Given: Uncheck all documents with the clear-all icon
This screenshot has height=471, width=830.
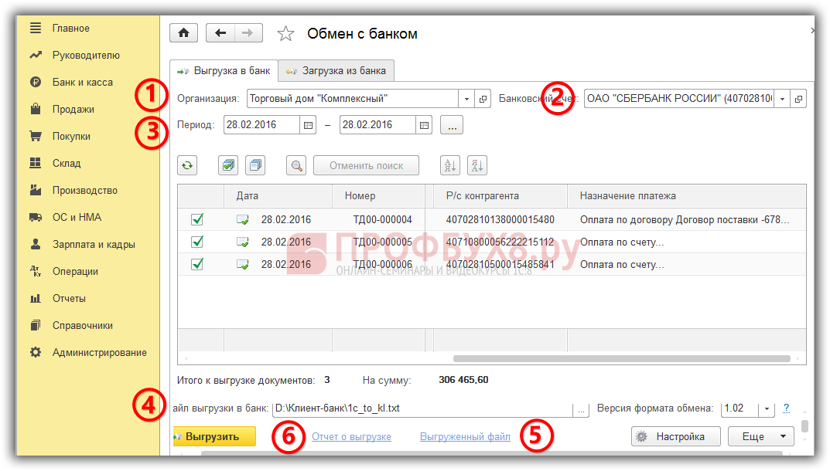Looking at the screenshot, I should click(255, 165).
